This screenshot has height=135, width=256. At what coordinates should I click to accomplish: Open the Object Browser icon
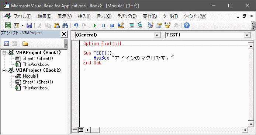tap(167, 25)
